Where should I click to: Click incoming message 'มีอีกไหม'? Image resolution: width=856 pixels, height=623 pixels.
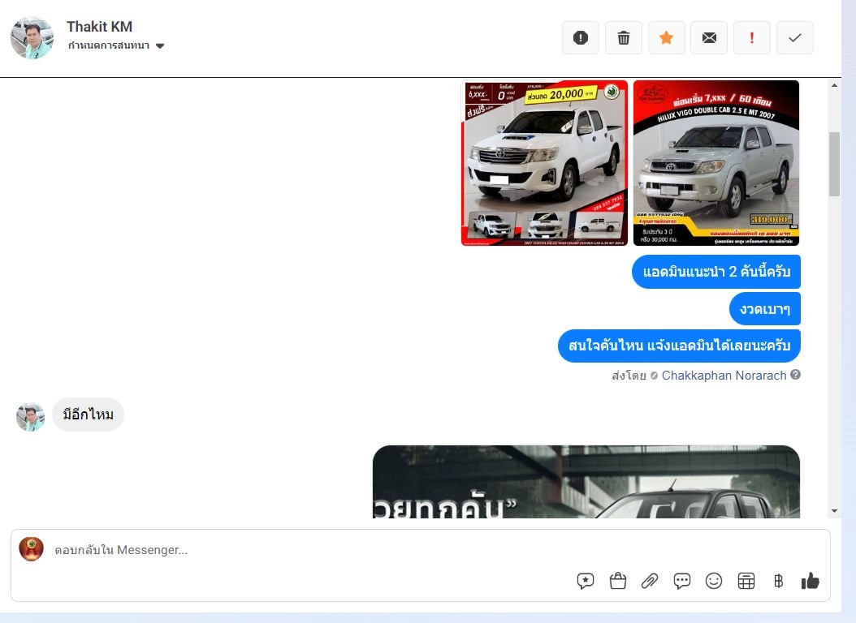pos(88,415)
